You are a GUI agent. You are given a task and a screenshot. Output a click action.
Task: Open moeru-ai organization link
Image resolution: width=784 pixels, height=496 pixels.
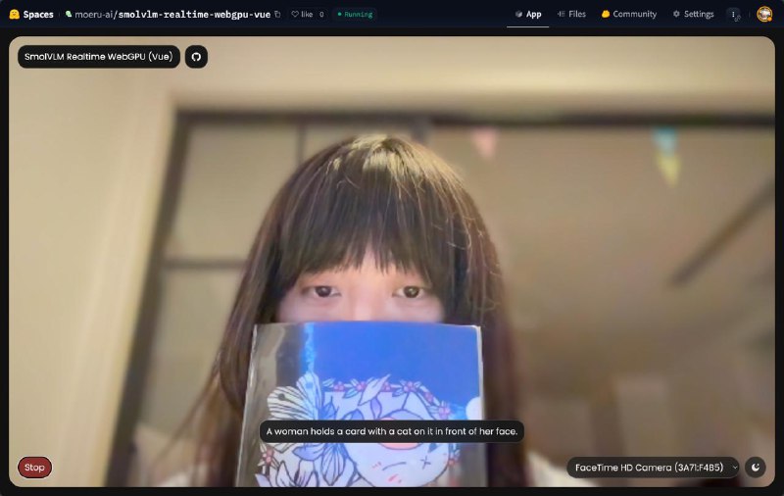click(94, 15)
